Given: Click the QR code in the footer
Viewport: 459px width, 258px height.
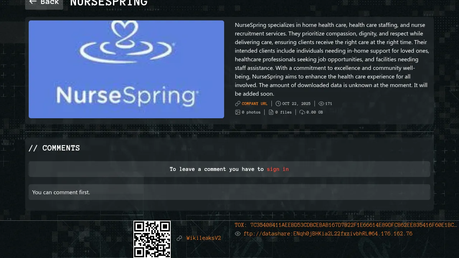Looking at the screenshot, I should point(152,239).
